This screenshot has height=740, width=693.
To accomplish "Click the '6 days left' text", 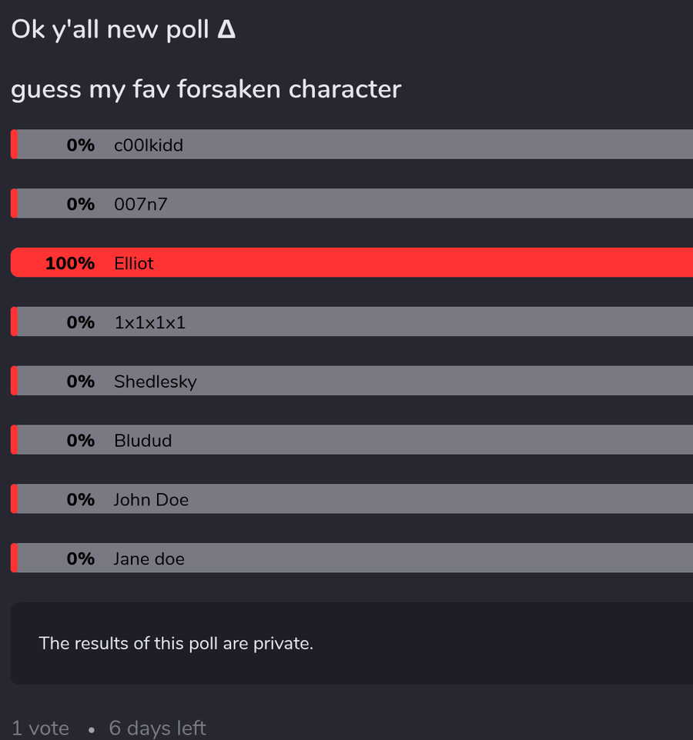I will (x=157, y=728).
